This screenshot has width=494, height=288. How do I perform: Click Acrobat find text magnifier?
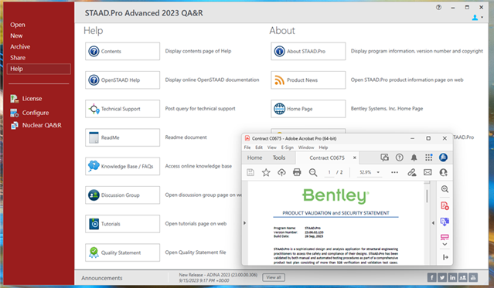click(x=313, y=172)
